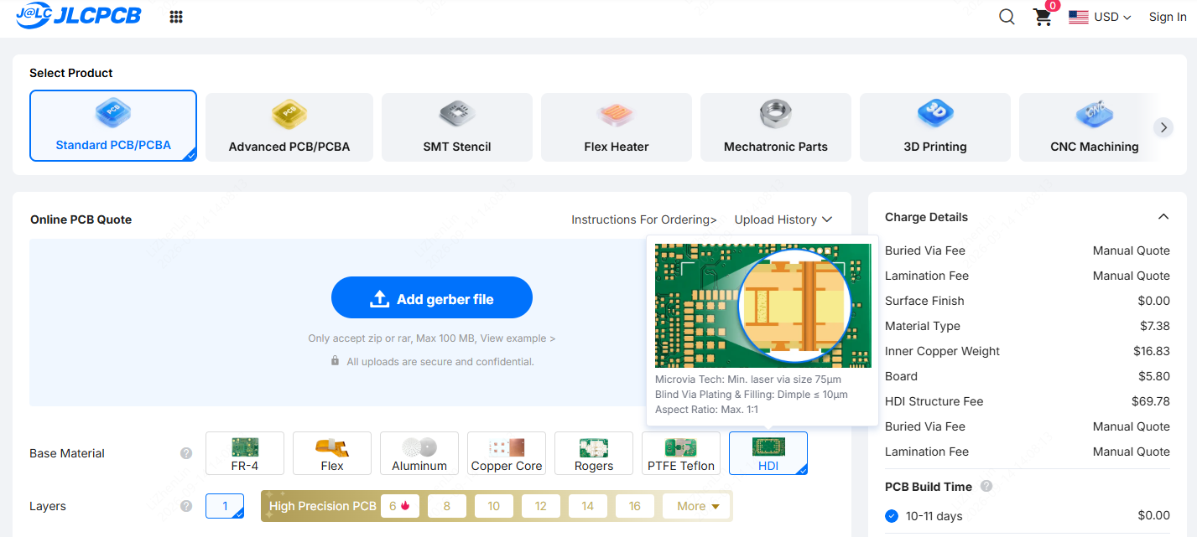Open site search with the magnifier icon
The width and height of the screenshot is (1197, 537).
(x=1007, y=17)
